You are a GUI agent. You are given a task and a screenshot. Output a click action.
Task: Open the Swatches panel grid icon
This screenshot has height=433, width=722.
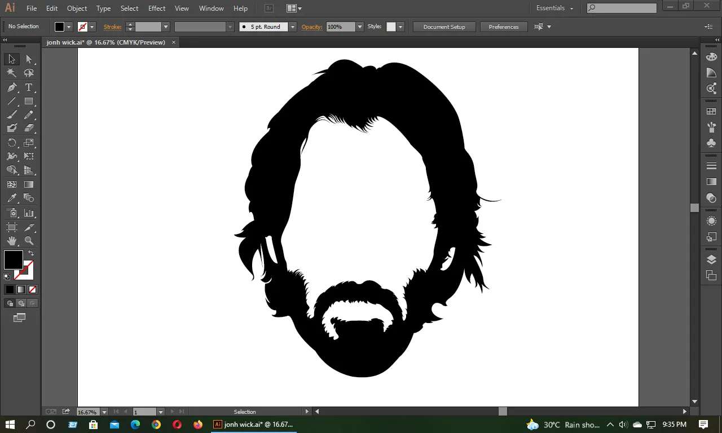pyautogui.click(x=711, y=112)
